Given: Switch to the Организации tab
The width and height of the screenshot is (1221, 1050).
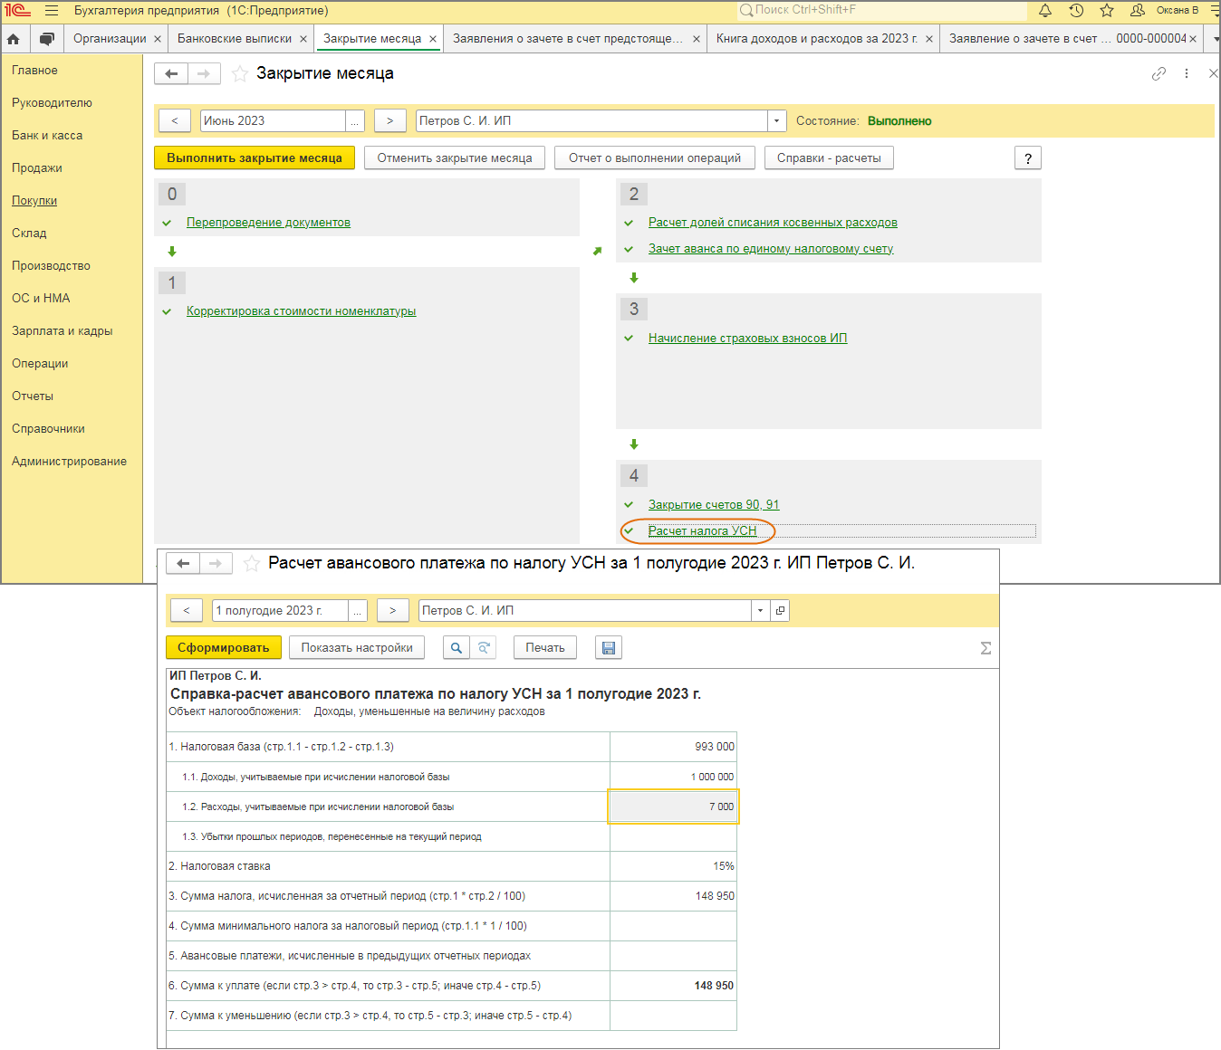Looking at the screenshot, I should pyautogui.click(x=110, y=39).
